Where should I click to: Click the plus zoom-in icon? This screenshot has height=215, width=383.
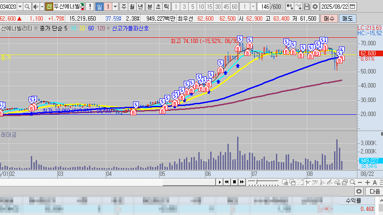point(368,182)
